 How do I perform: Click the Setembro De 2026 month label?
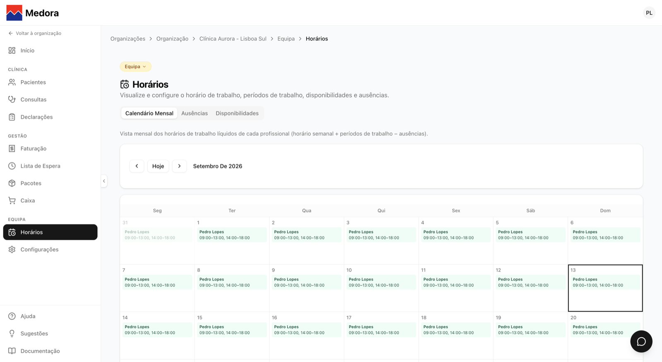click(218, 166)
